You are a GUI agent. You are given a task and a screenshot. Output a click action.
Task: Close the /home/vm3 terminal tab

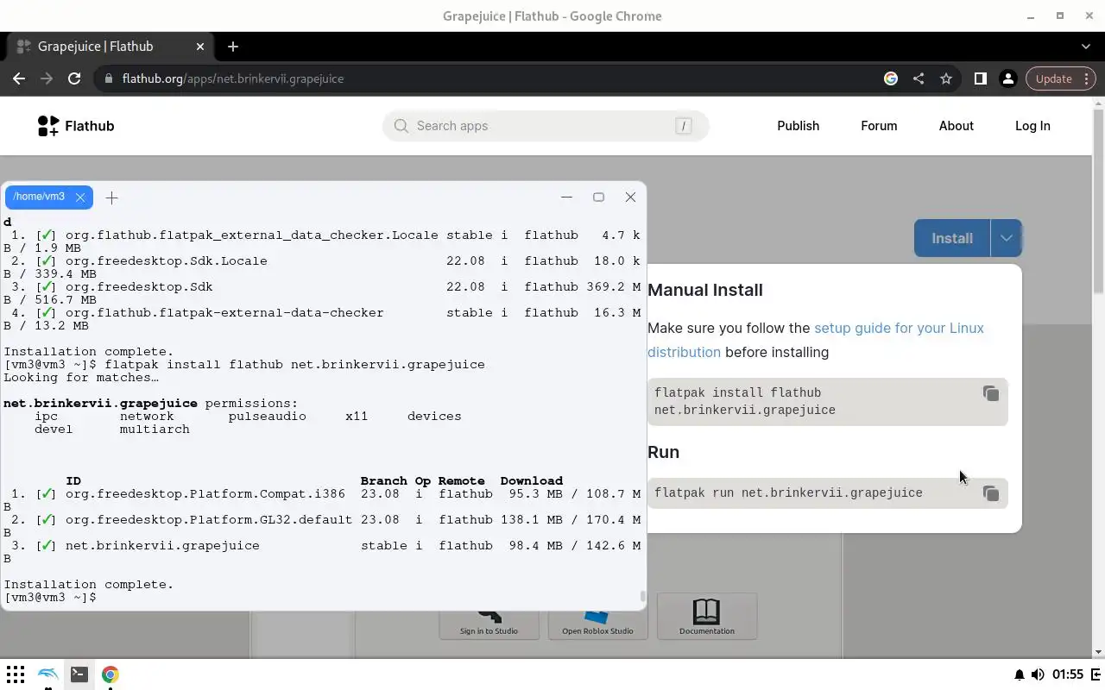pyautogui.click(x=80, y=198)
